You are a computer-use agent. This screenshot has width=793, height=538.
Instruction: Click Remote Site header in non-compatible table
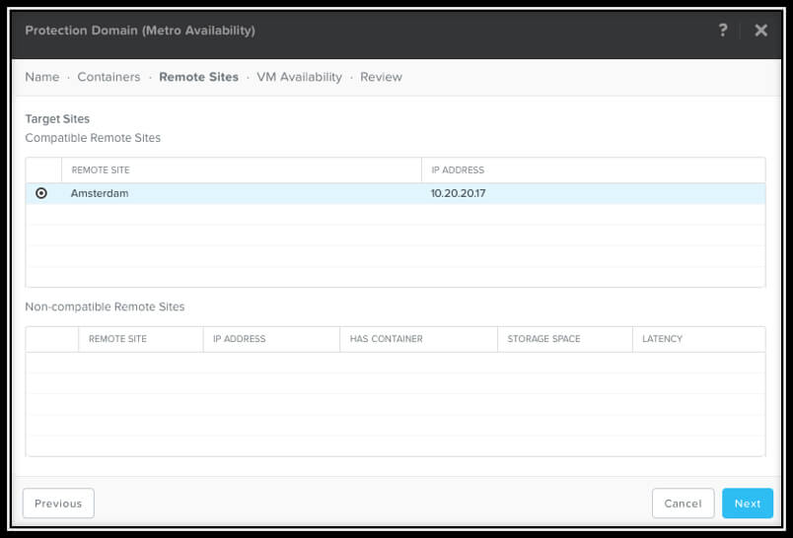point(117,339)
